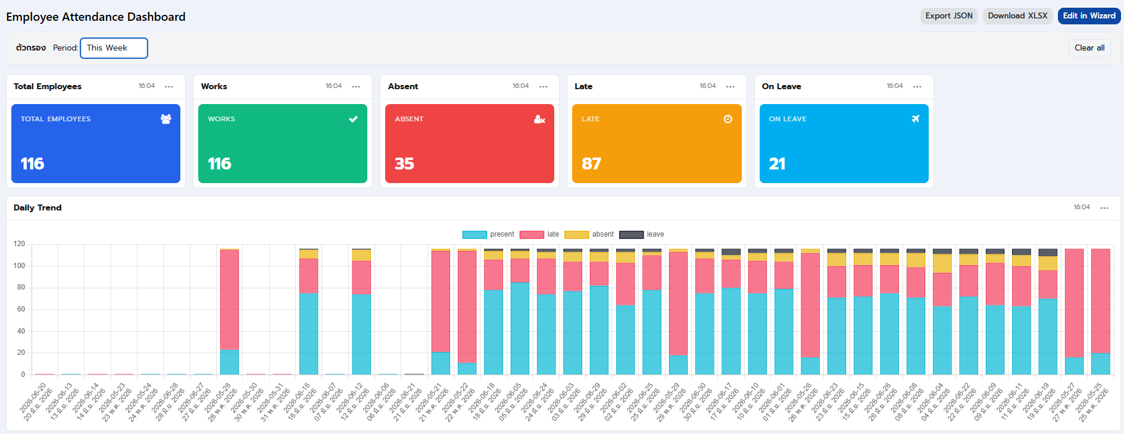Click the Late count 87
Viewport: 1124px width, 434px height.
click(591, 164)
